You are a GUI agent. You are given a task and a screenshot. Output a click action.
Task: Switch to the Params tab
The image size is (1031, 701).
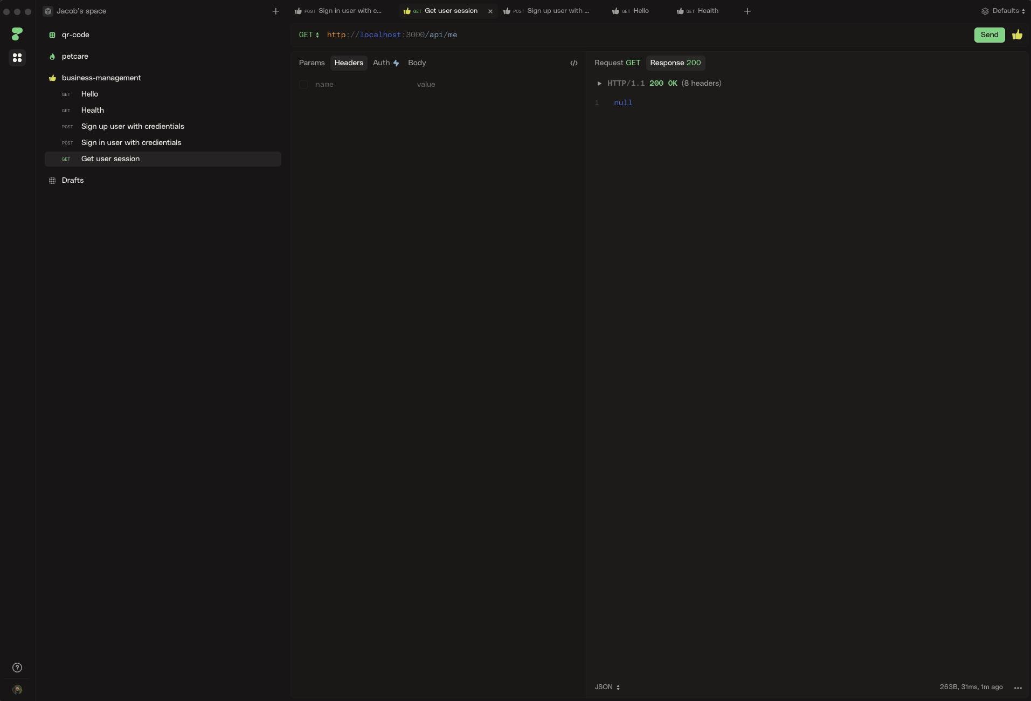coord(312,63)
